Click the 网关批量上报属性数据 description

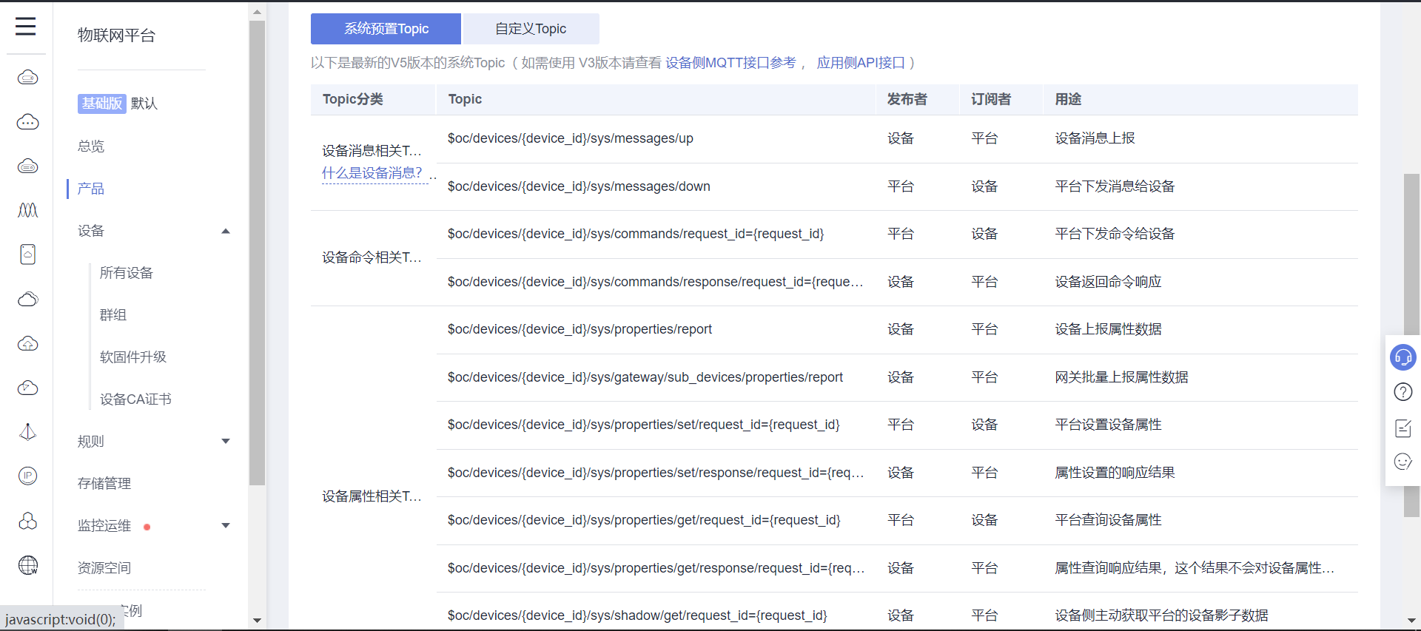[x=1121, y=377]
